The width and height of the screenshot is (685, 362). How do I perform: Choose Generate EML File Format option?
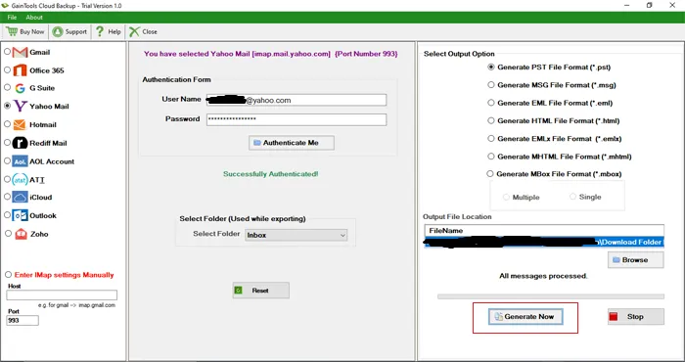pyautogui.click(x=491, y=103)
